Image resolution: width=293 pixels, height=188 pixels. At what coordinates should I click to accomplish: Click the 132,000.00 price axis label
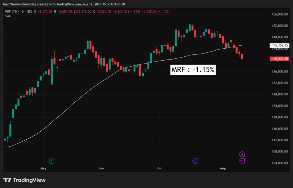click(x=280, y=83)
